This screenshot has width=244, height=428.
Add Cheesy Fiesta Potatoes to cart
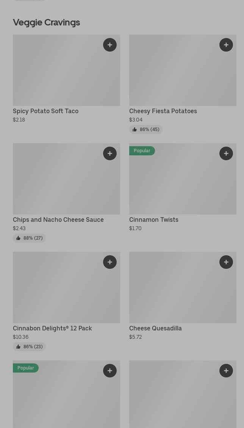226,45
